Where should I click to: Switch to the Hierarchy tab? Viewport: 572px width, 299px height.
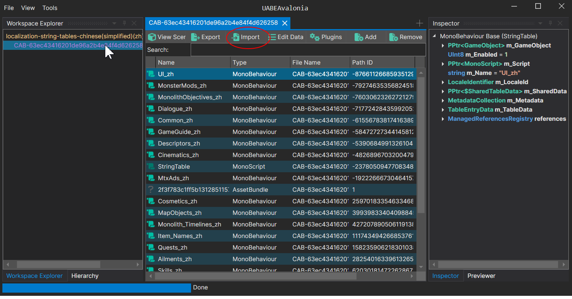coord(85,276)
